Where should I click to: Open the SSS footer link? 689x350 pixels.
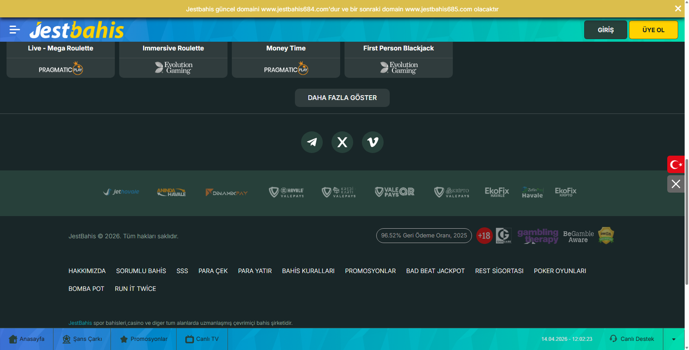click(x=182, y=271)
